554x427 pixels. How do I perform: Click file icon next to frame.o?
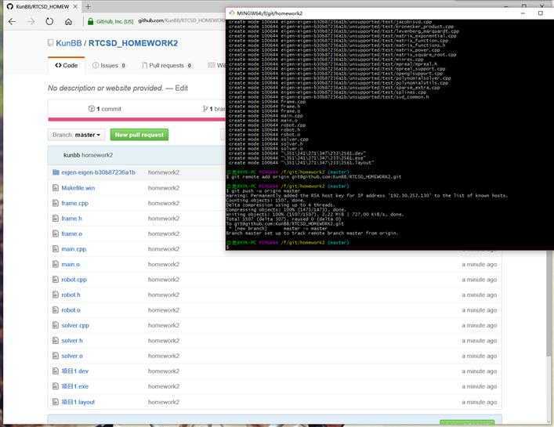point(56,233)
